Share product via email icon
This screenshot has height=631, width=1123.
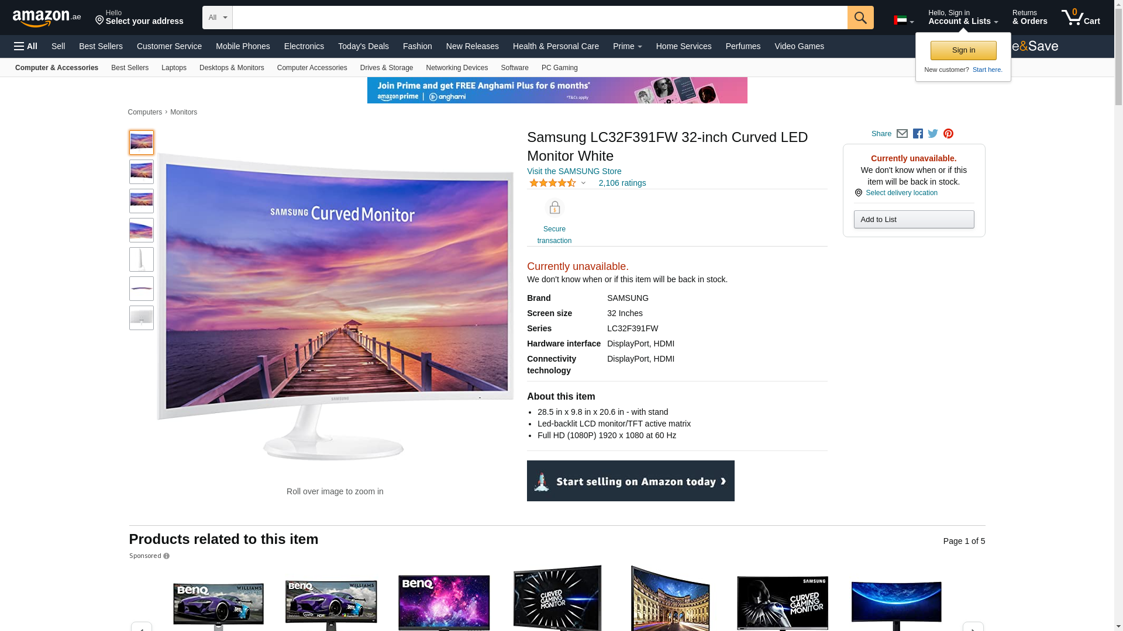pyautogui.click(x=902, y=134)
